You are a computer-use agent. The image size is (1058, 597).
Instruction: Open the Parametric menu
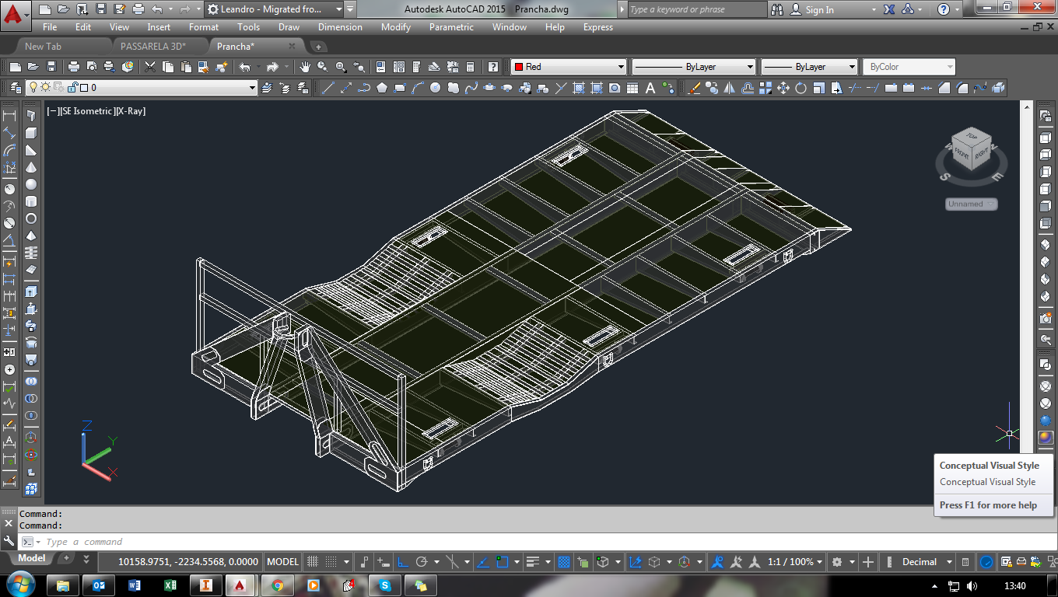click(451, 26)
